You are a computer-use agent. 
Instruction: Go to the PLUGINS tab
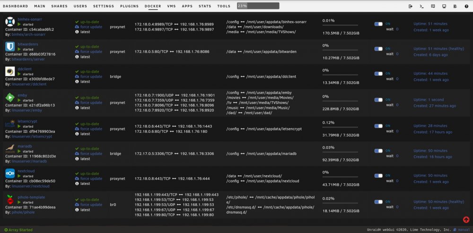pyautogui.click(x=130, y=6)
